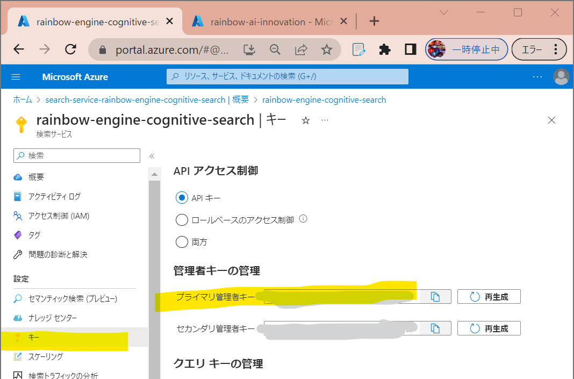Click the primary admin key field
Image resolution: width=574 pixels, height=379 pixels.
[341, 297]
